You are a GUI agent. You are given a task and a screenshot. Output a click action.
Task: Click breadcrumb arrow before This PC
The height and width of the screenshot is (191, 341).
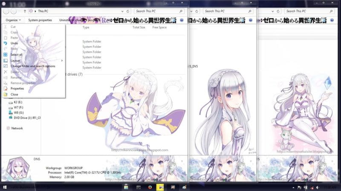coord(35,11)
